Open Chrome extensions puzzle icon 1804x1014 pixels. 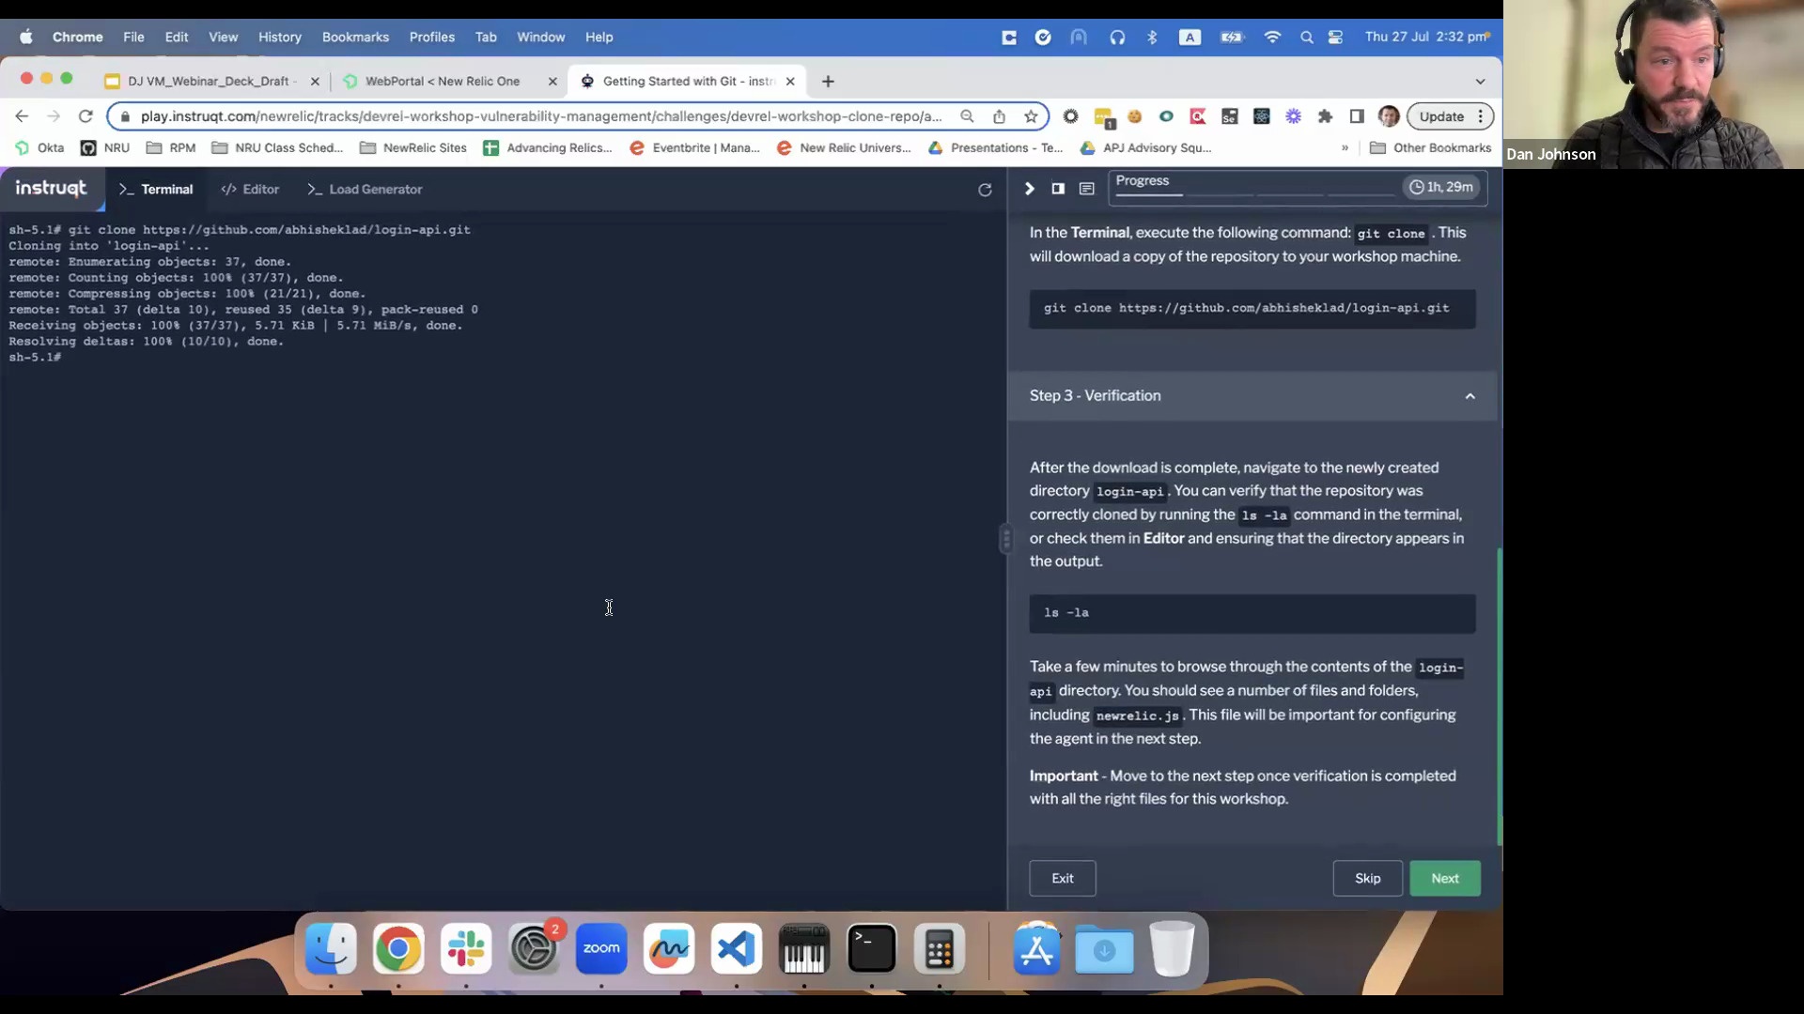[1325, 116]
